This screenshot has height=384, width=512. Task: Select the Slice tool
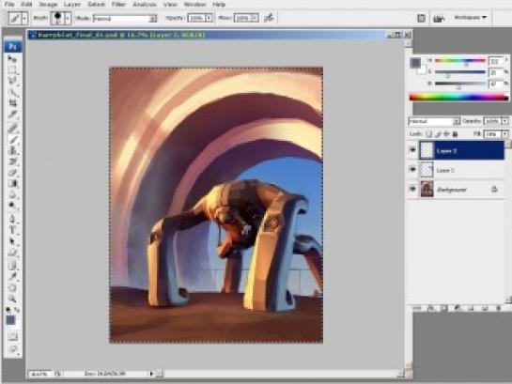pos(12,115)
